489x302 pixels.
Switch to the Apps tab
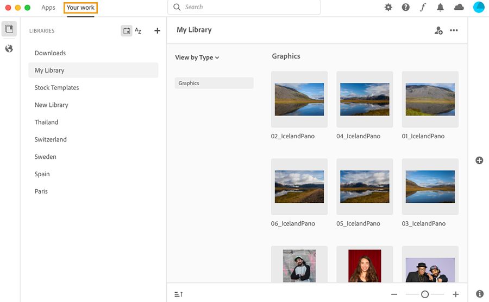coord(48,8)
